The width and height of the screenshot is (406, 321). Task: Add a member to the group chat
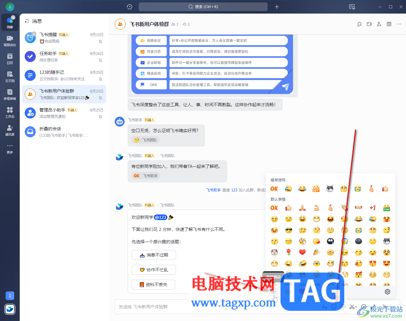point(379,24)
